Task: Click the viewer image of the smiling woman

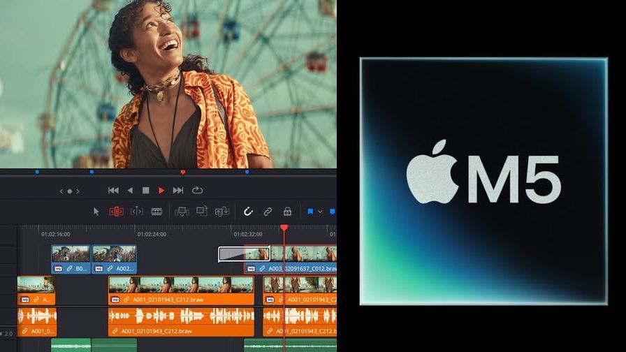Action: coord(168,84)
